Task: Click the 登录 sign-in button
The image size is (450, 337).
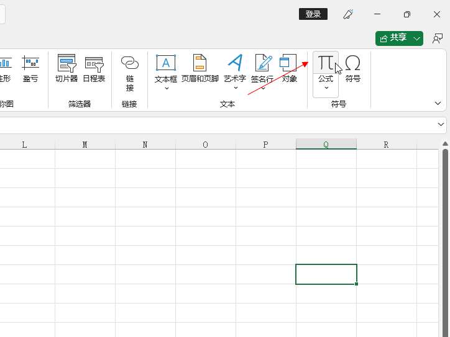Action: tap(313, 14)
